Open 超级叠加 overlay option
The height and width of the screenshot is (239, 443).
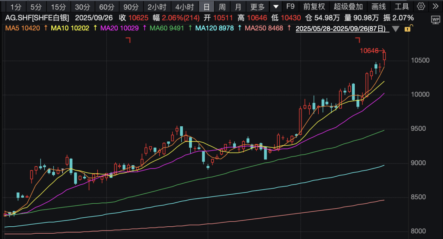point(348,6)
